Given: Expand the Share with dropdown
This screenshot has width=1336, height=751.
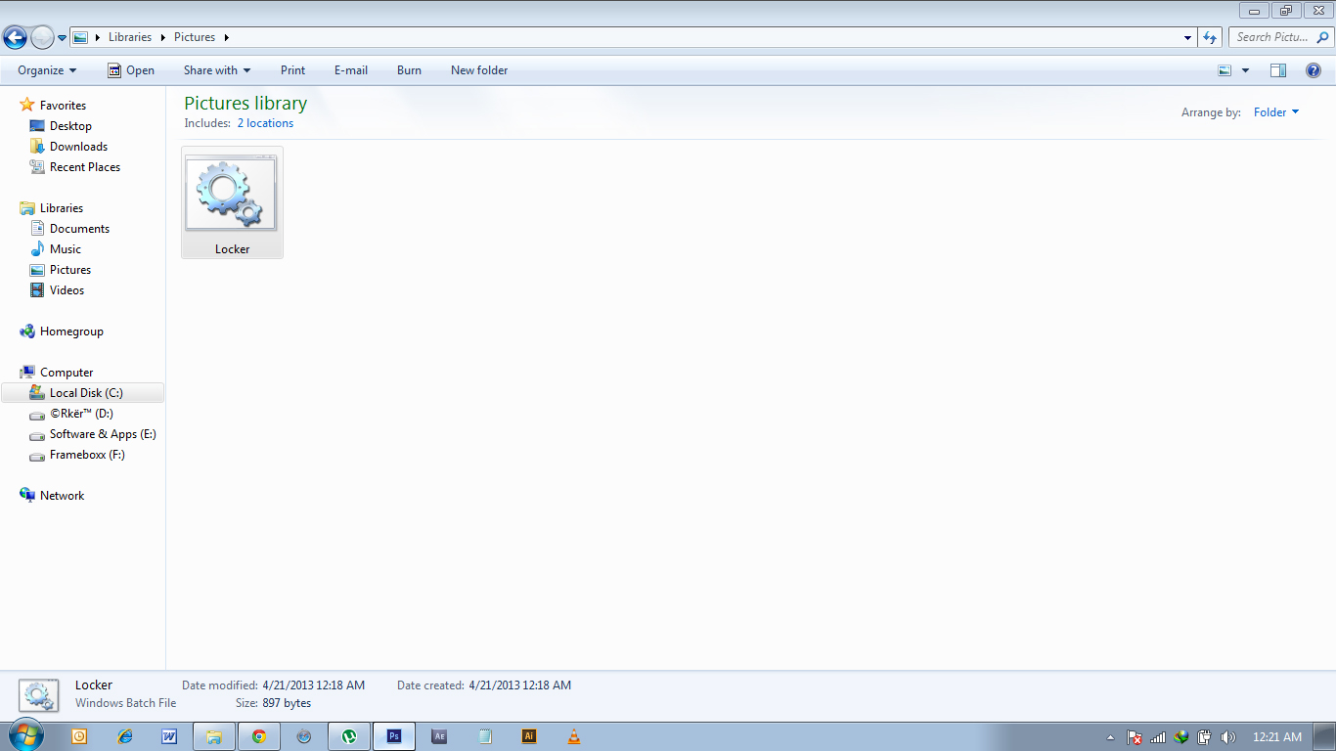Looking at the screenshot, I should pyautogui.click(x=216, y=69).
